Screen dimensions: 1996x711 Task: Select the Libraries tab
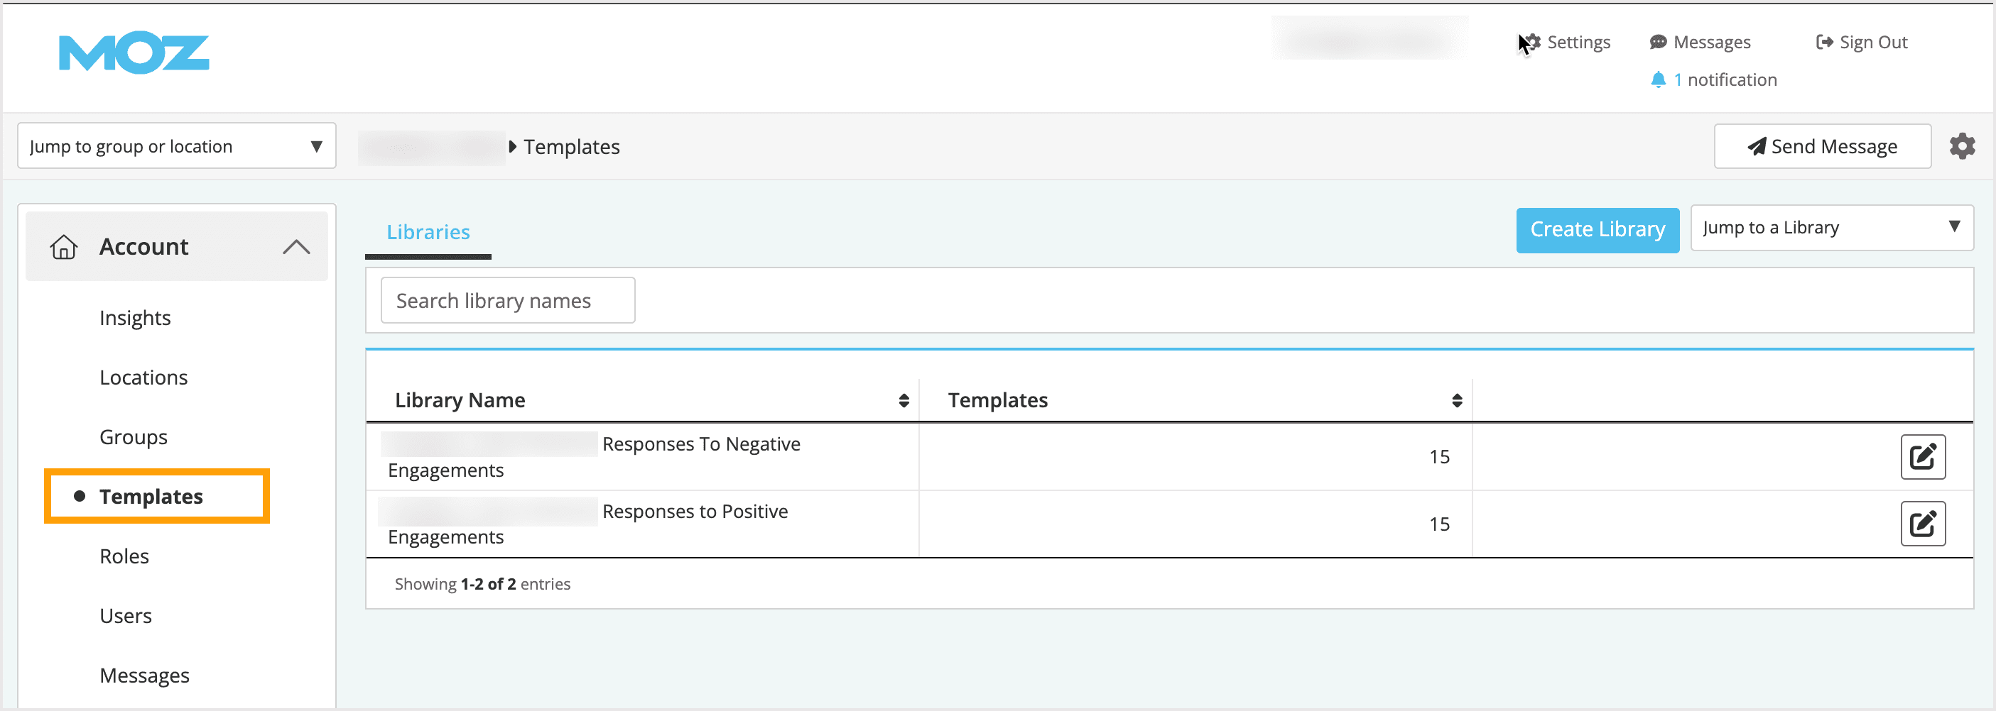[428, 231]
